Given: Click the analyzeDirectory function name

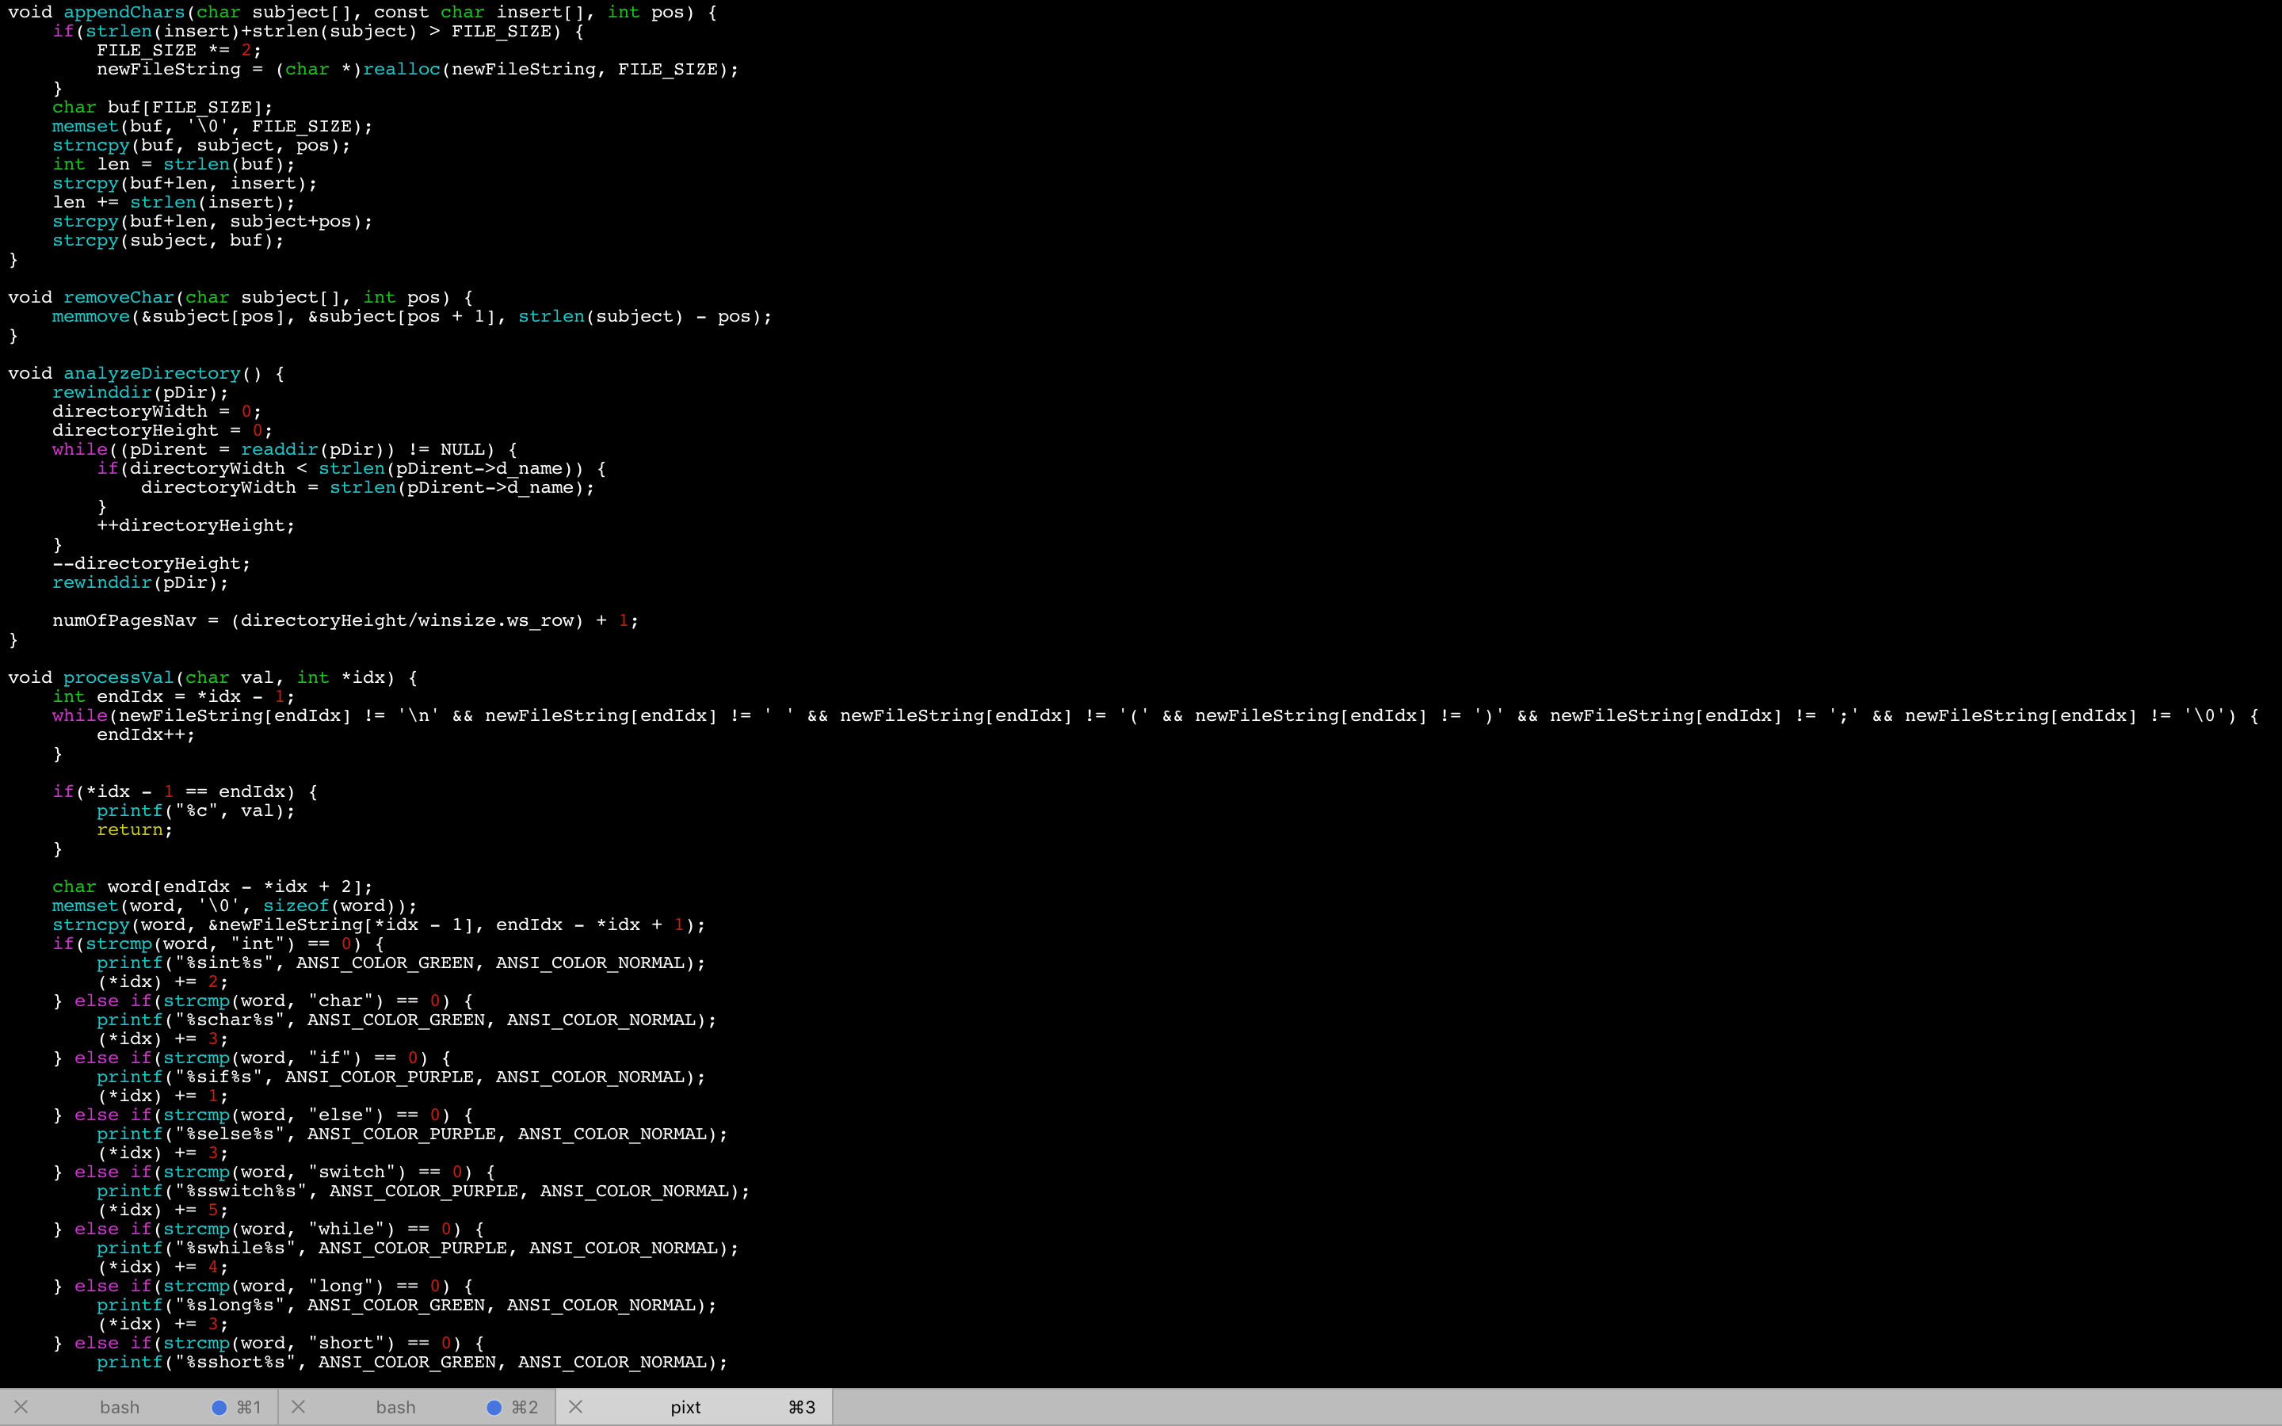Looking at the screenshot, I should (152, 373).
